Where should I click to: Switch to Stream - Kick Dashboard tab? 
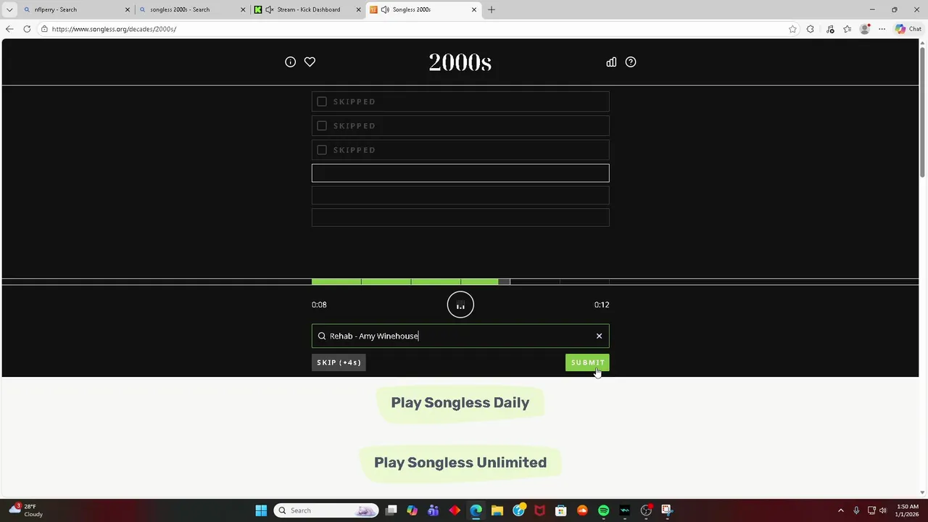[x=308, y=9]
